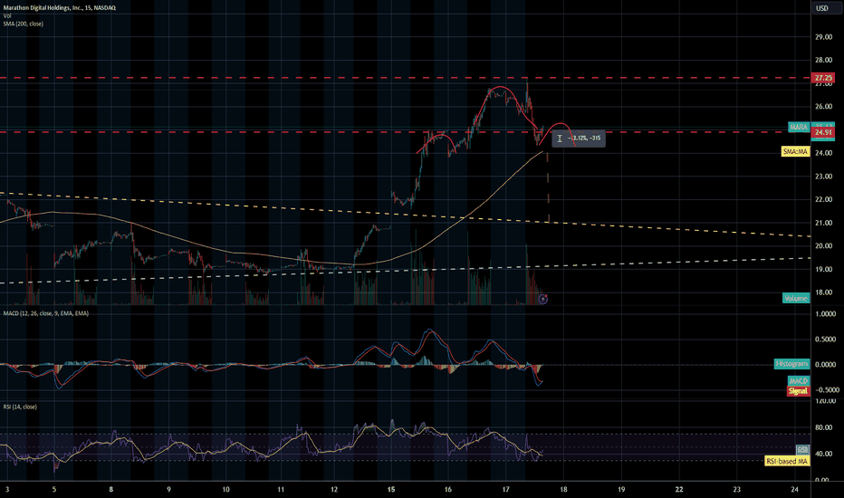
Task: Click the 0.5000 MACD axis value
Action: pos(825,340)
